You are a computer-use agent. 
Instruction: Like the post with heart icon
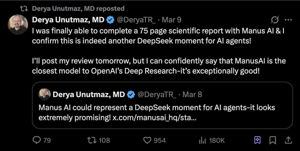[147, 140]
